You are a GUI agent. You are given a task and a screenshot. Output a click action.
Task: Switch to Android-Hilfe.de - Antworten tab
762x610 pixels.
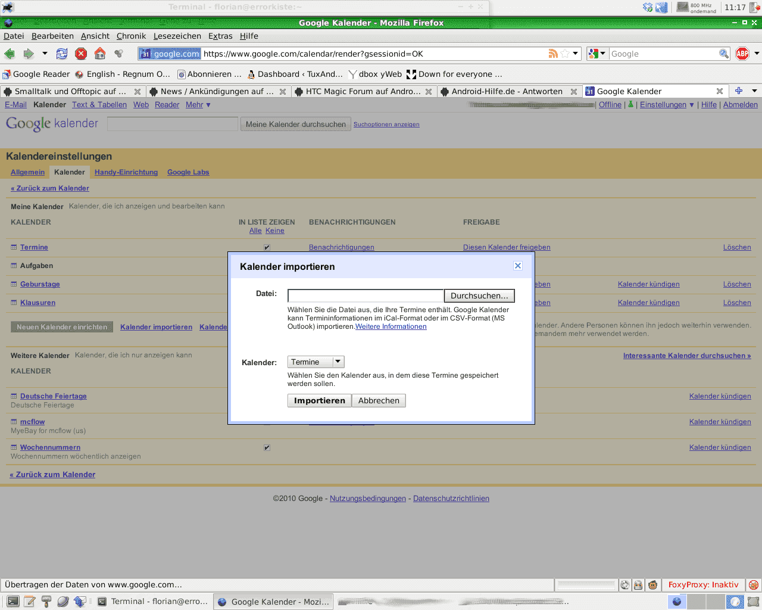click(509, 91)
